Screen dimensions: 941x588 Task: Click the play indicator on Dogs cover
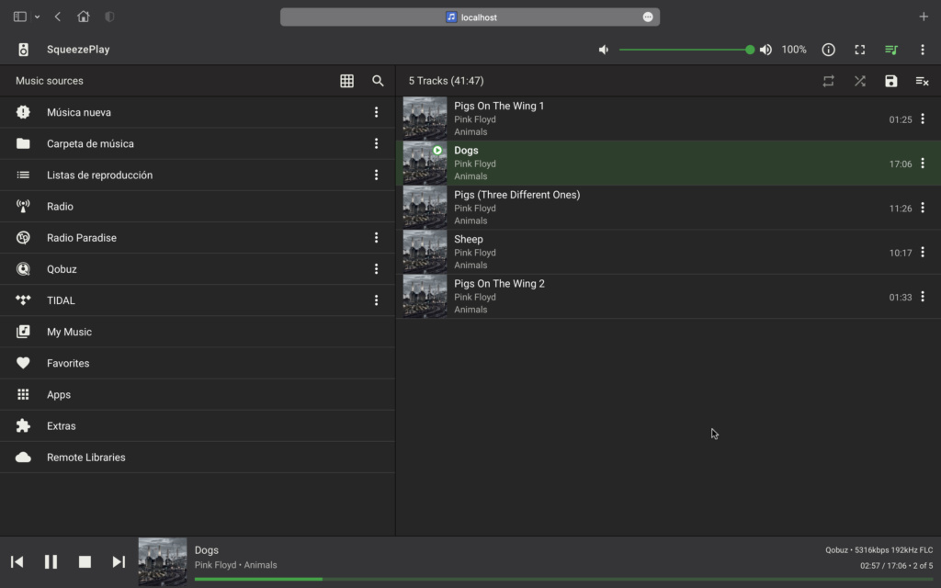pyautogui.click(x=437, y=150)
